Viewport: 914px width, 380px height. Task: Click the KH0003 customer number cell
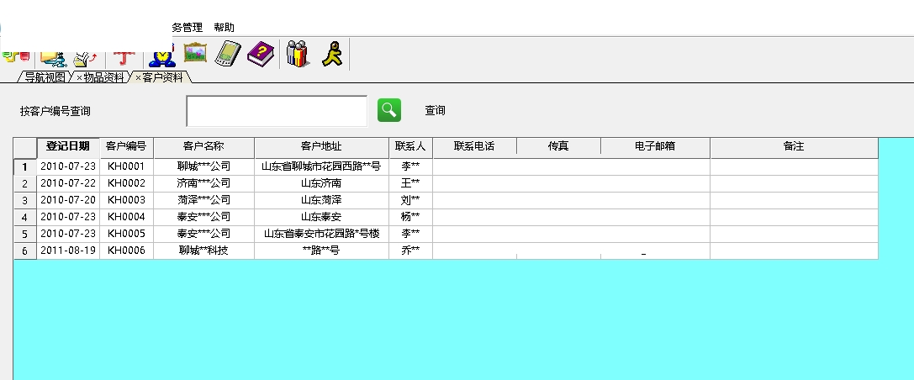[126, 200]
